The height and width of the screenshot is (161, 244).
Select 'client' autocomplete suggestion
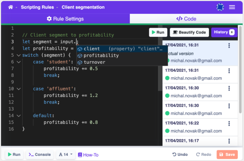pyautogui.click(x=122, y=49)
